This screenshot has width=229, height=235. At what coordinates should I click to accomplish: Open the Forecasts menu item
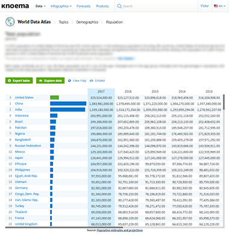point(83,6)
